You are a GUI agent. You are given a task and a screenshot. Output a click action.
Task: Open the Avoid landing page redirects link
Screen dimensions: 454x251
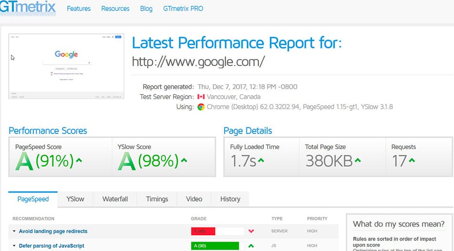pyautogui.click(x=53, y=231)
